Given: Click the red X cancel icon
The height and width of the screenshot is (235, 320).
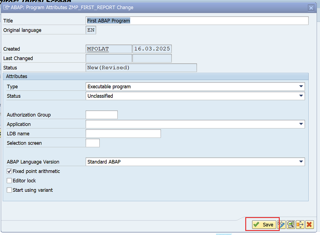Looking at the screenshot, I should point(309,224).
